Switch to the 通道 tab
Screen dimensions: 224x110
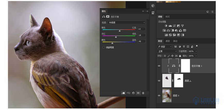(x=168, y=41)
